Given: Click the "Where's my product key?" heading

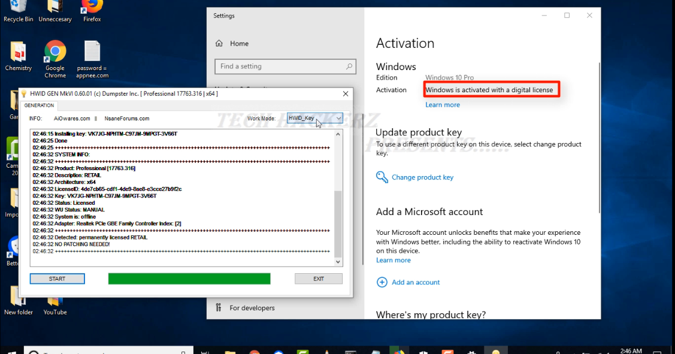Looking at the screenshot, I should coord(431,314).
